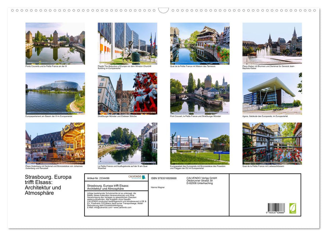This screenshot has width=327, height=236.
Task: Click caption 'La Petite France und Ausflugsboote'
Action: 123,167
